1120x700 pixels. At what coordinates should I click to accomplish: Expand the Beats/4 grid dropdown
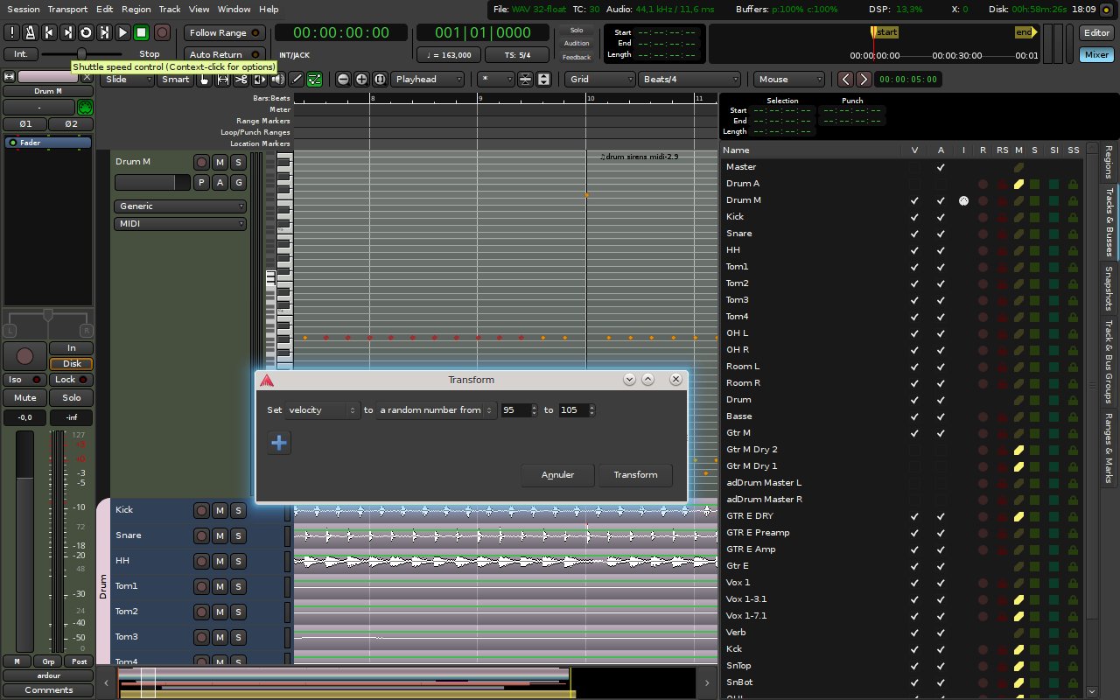(x=689, y=80)
